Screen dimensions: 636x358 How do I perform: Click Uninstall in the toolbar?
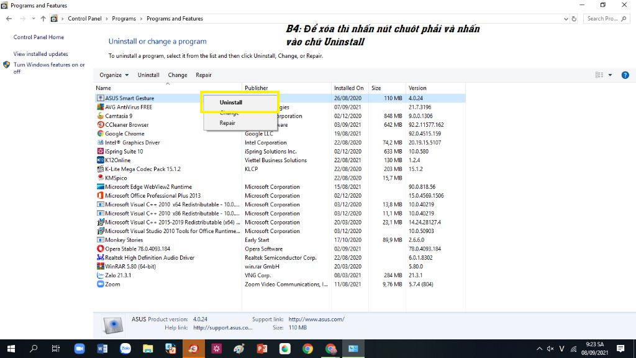(148, 75)
